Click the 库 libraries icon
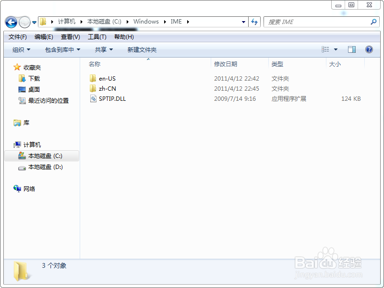 [17, 123]
